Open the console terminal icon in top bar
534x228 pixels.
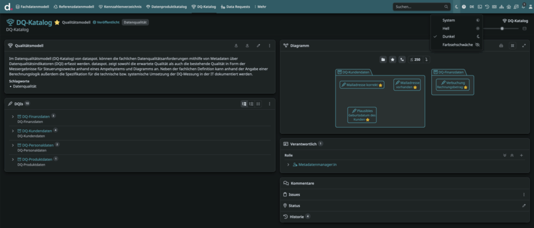tap(480, 6)
